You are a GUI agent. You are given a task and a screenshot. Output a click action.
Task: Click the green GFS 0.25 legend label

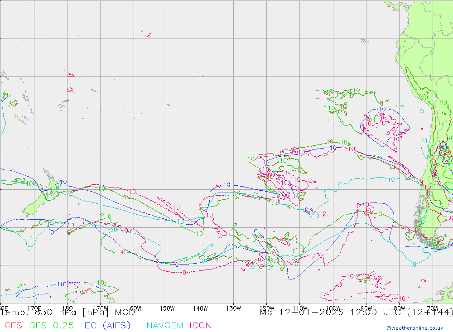point(52,325)
